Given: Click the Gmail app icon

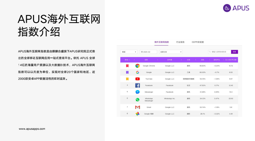Looking at the screenshot, I should (137, 107).
